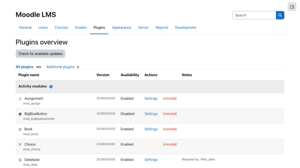Select the All plugins filter link
The width and height of the screenshot is (300, 168).
coord(25,67)
